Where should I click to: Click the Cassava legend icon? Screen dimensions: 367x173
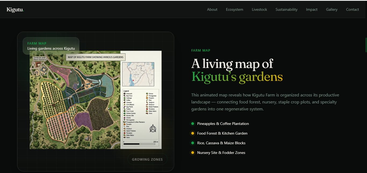coord(124,102)
